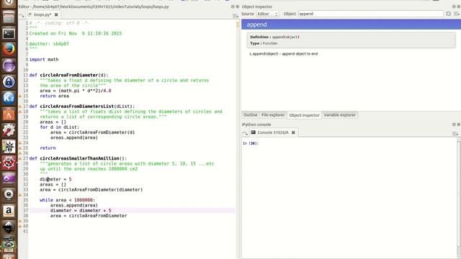Switch to the Outline tab

250,115
